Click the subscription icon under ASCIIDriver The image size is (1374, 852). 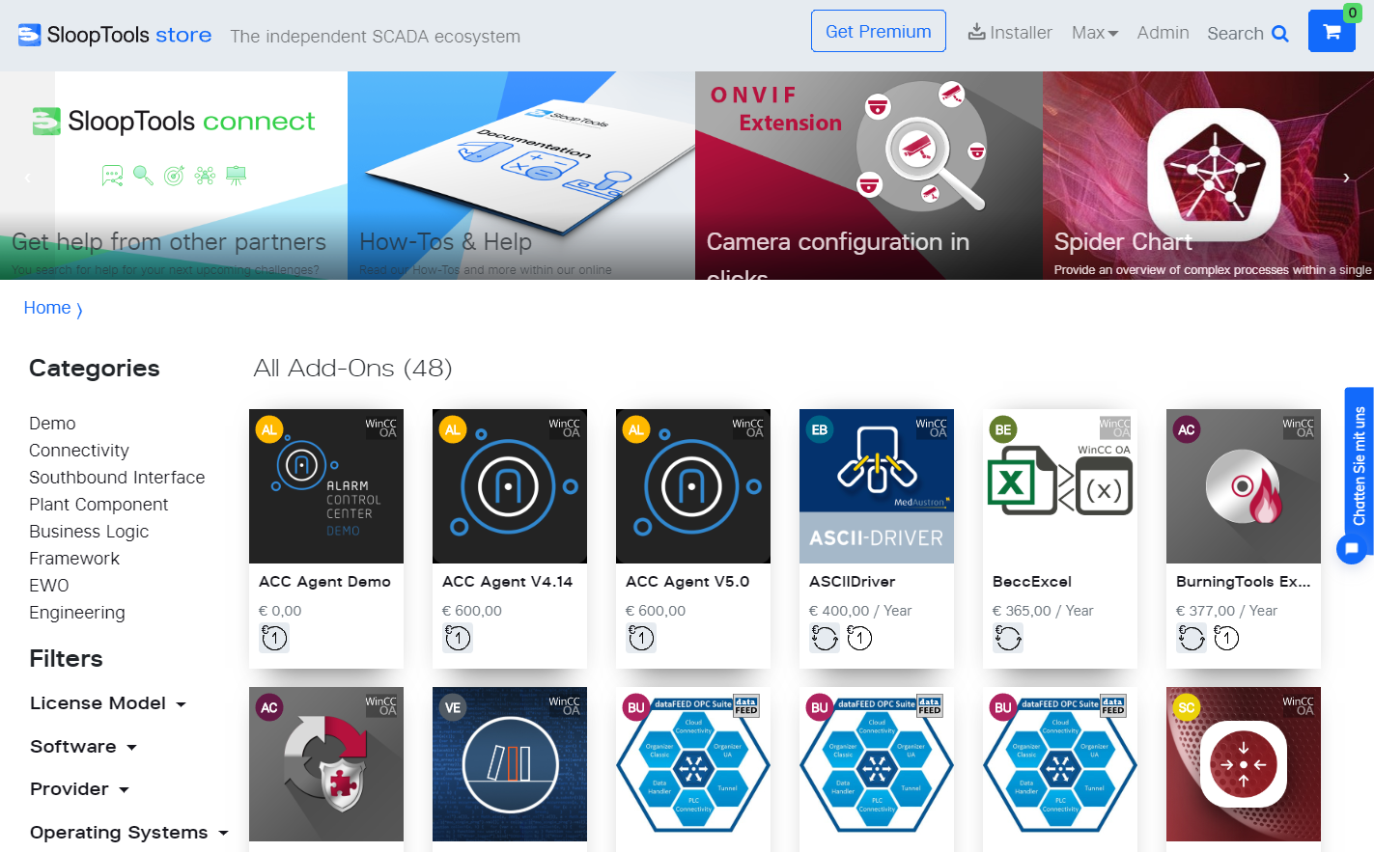[x=825, y=638]
